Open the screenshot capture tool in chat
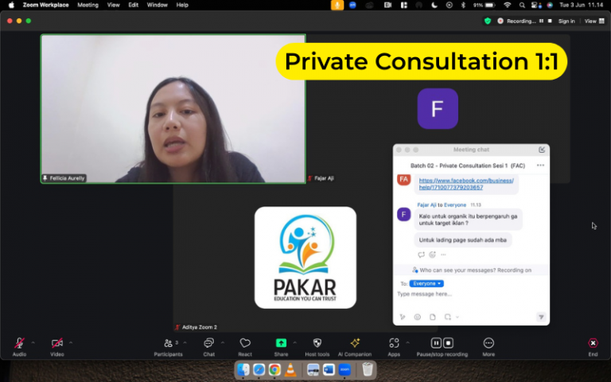This screenshot has width=611, height=382. [x=448, y=317]
